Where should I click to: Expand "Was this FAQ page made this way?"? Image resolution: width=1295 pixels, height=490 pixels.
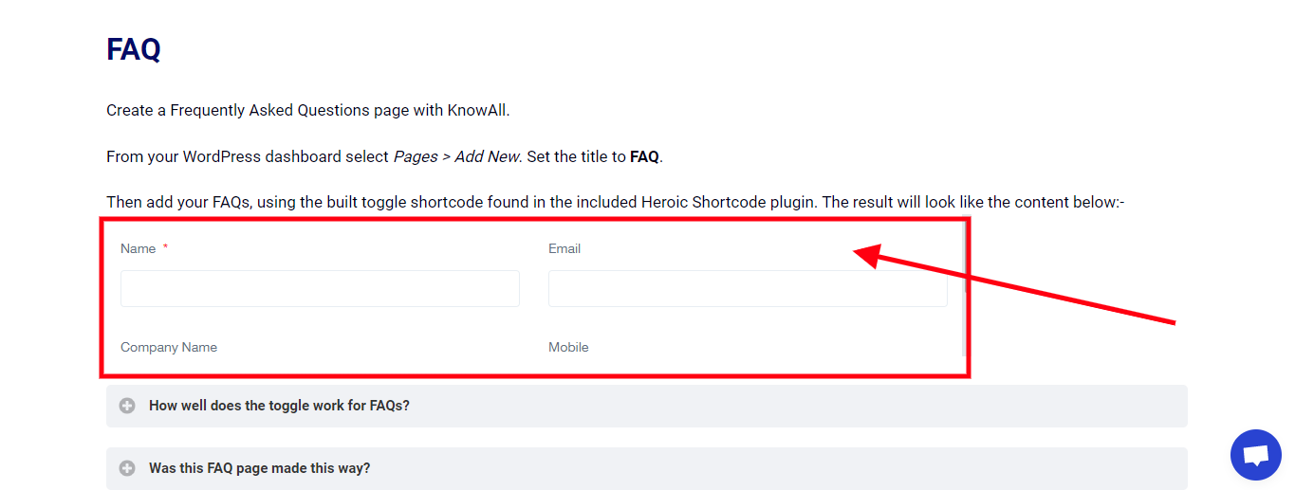click(x=259, y=468)
